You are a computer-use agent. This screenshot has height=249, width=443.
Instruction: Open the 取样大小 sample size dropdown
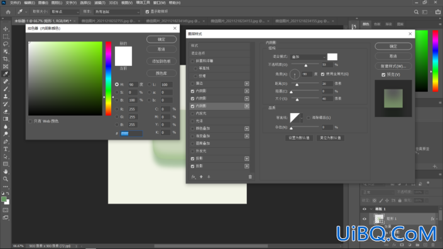pyautogui.click(x=65, y=12)
